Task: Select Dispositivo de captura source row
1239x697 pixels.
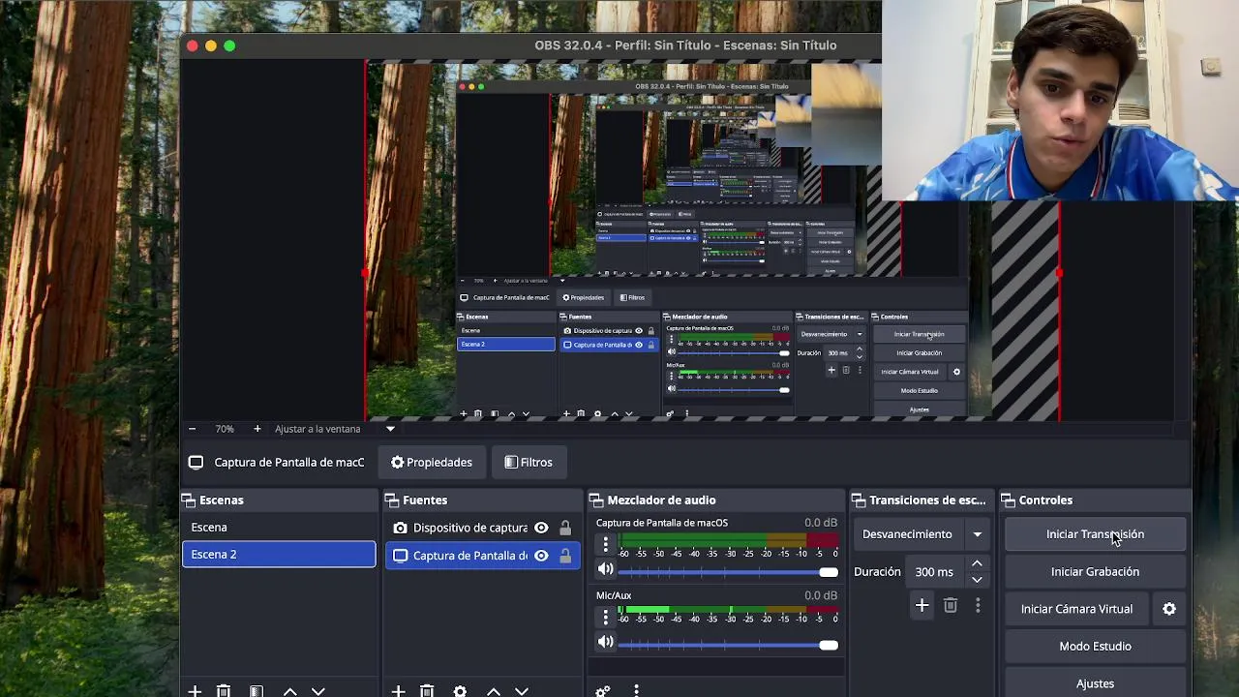Action: 482,528
